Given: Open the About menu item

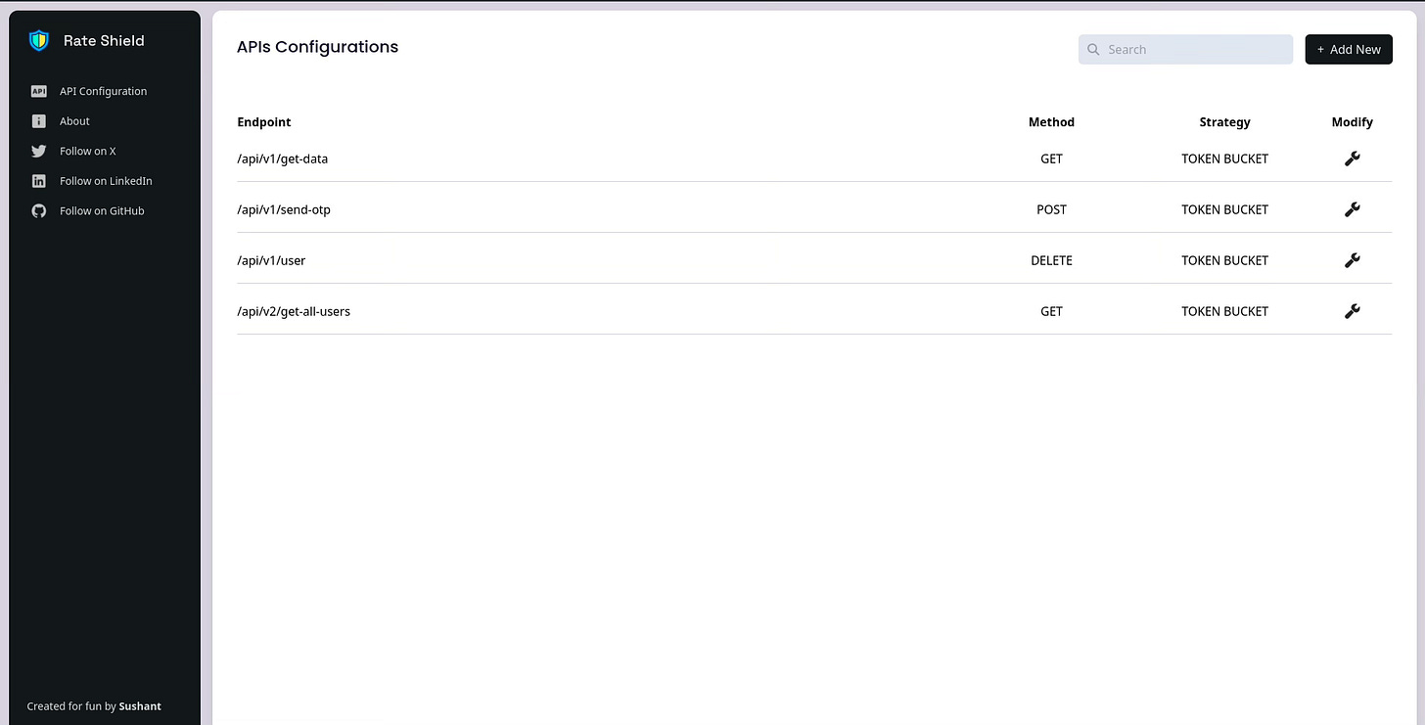Looking at the screenshot, I should 74,121.
